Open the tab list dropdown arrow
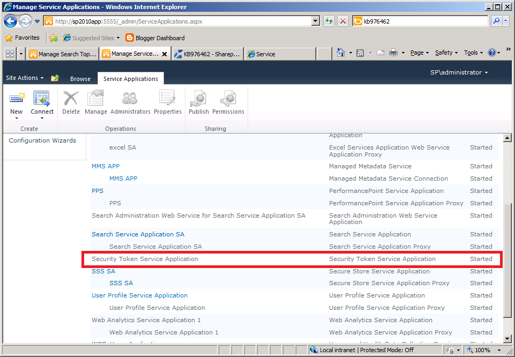This screenshot has height=357, width=515. tap(21, 54)
